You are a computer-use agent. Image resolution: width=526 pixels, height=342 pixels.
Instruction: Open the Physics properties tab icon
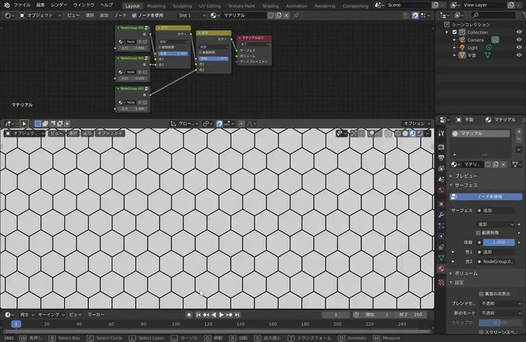click(x=442, y=236)
